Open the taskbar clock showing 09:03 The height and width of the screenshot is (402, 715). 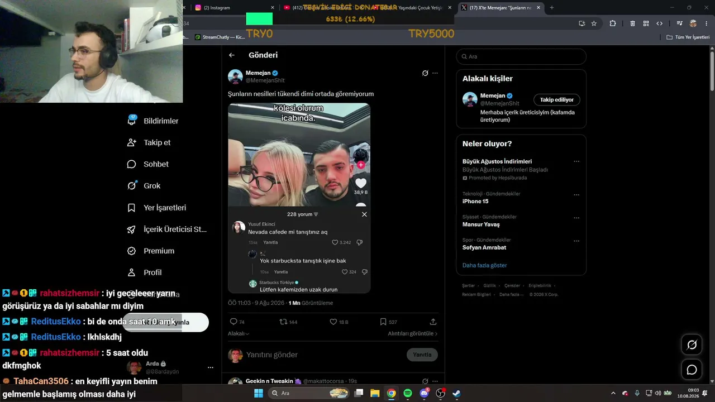688,393
